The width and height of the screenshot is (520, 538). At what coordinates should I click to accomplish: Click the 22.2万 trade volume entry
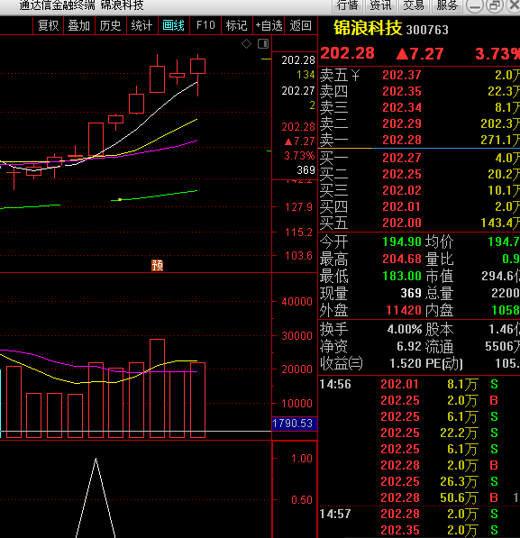tap(459, 433)
